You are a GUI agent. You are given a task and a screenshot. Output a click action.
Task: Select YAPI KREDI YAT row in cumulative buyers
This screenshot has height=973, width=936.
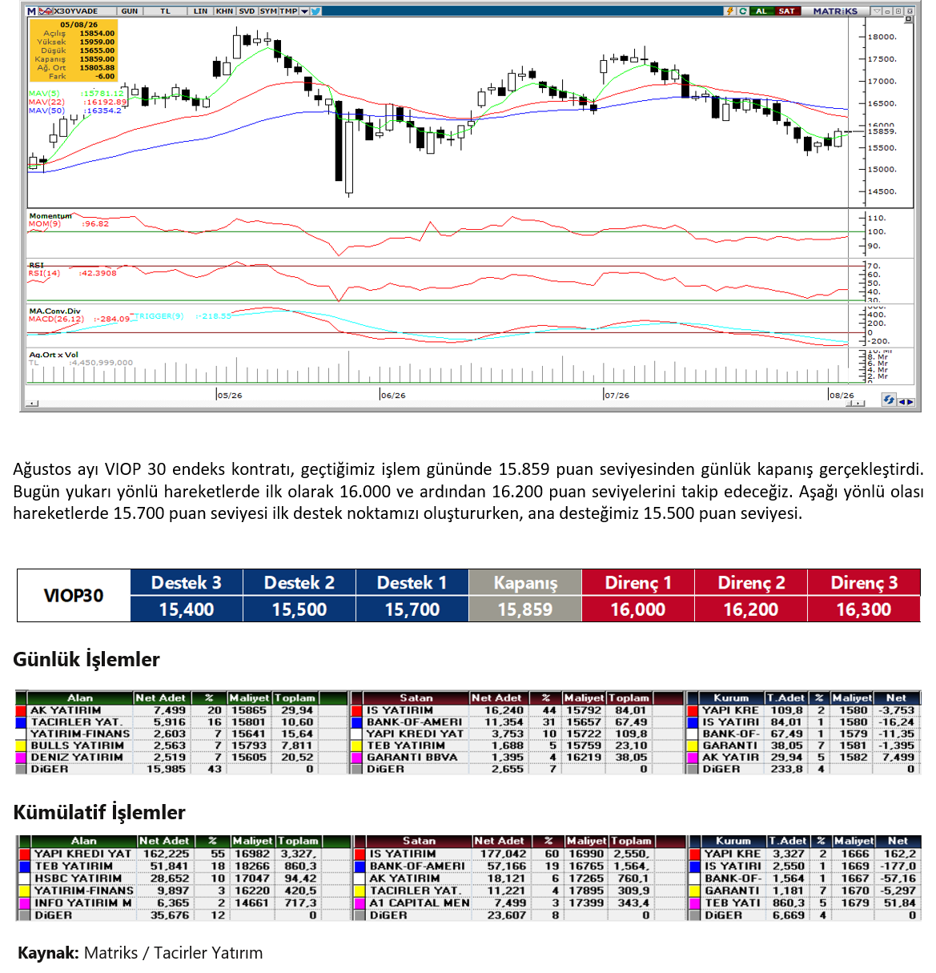183,854
